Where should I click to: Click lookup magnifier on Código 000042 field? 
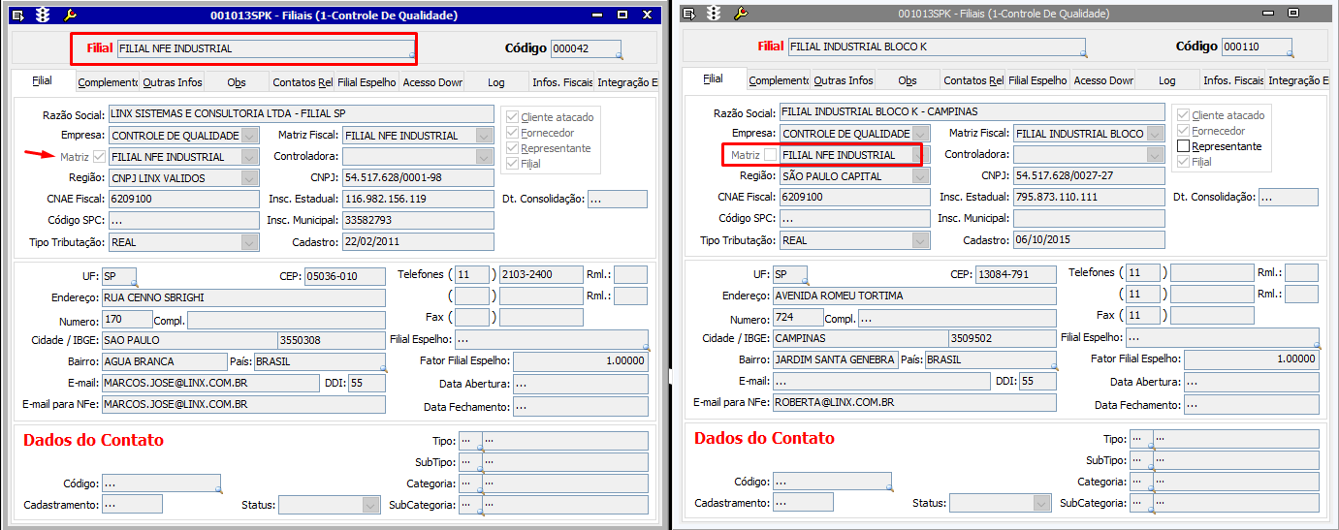[618, 55]
